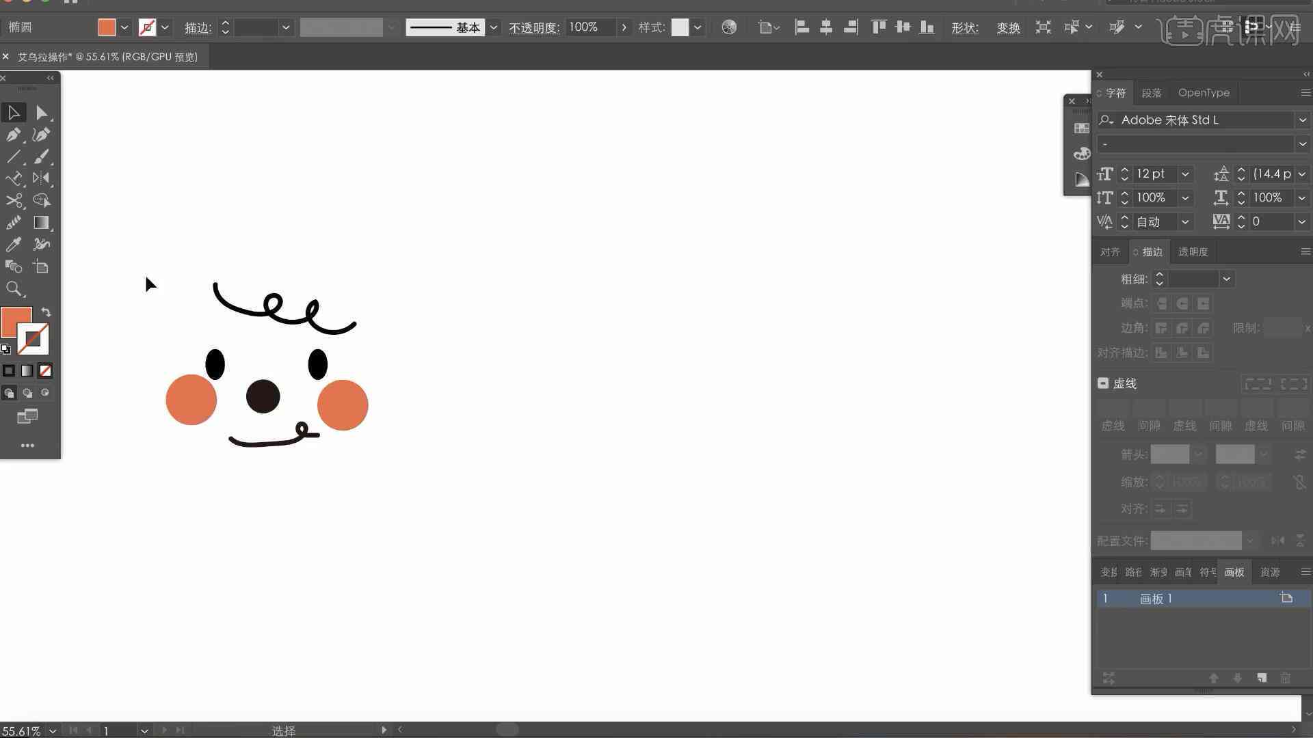Select the Artboard tool

coord(41,266)
